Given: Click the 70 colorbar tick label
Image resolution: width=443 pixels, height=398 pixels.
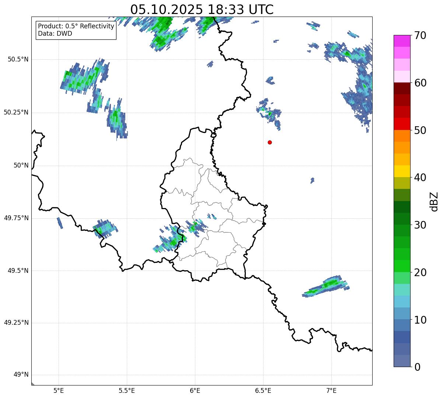Looking at the screenshot, I should coord(420,35).
